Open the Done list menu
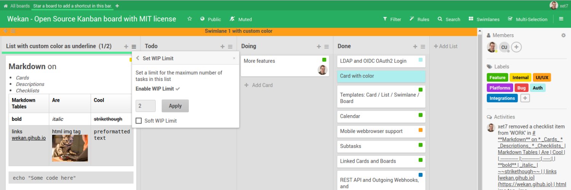Screen dimensions: 571x190 [423, 46]
